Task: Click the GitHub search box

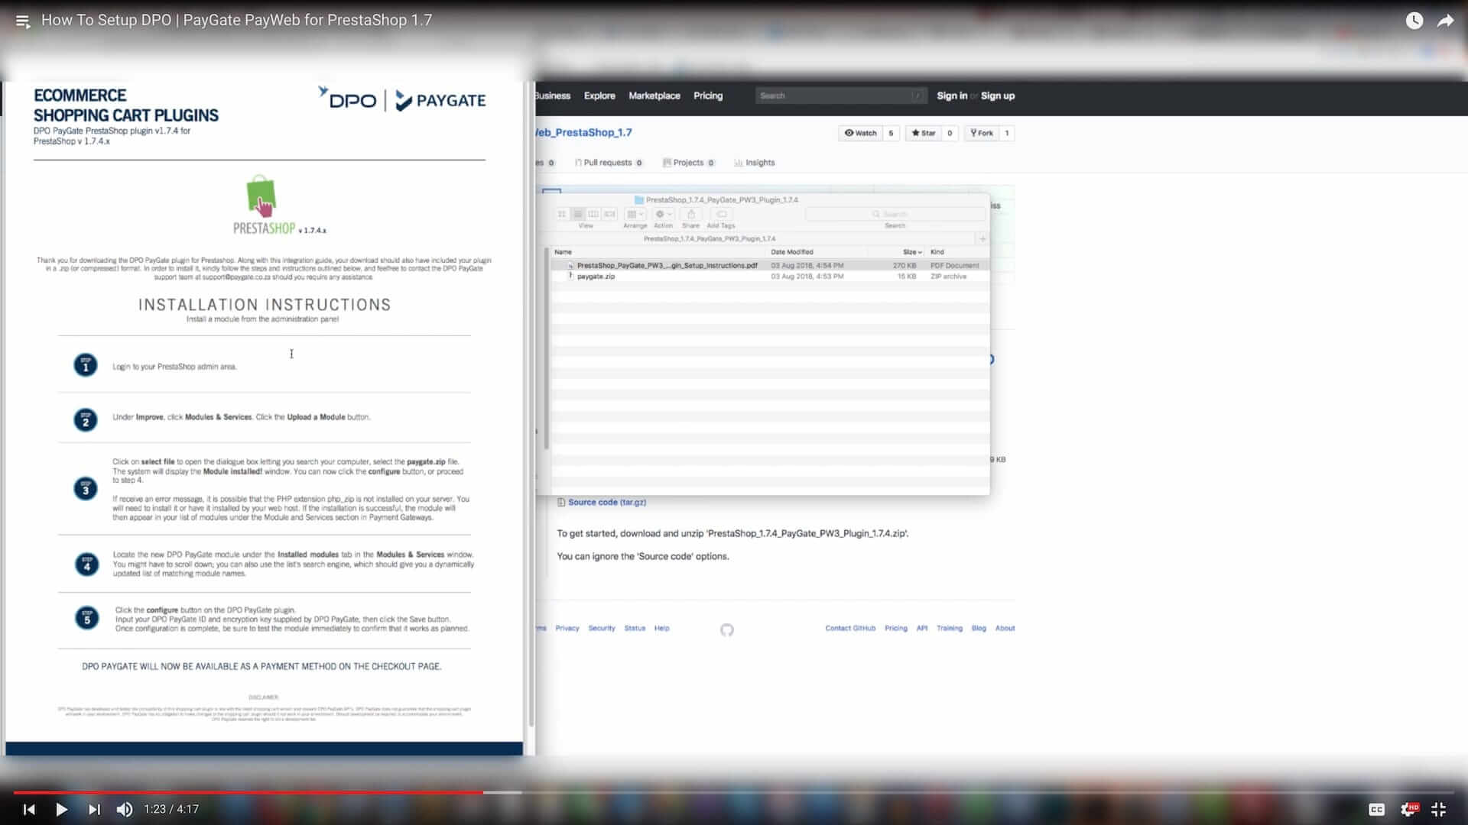Action: click(x=841, y=96)
